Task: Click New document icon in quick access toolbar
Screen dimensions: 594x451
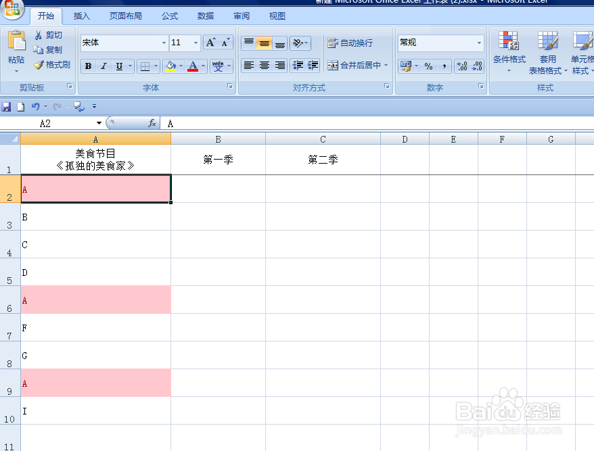Action: pos(21,107)
